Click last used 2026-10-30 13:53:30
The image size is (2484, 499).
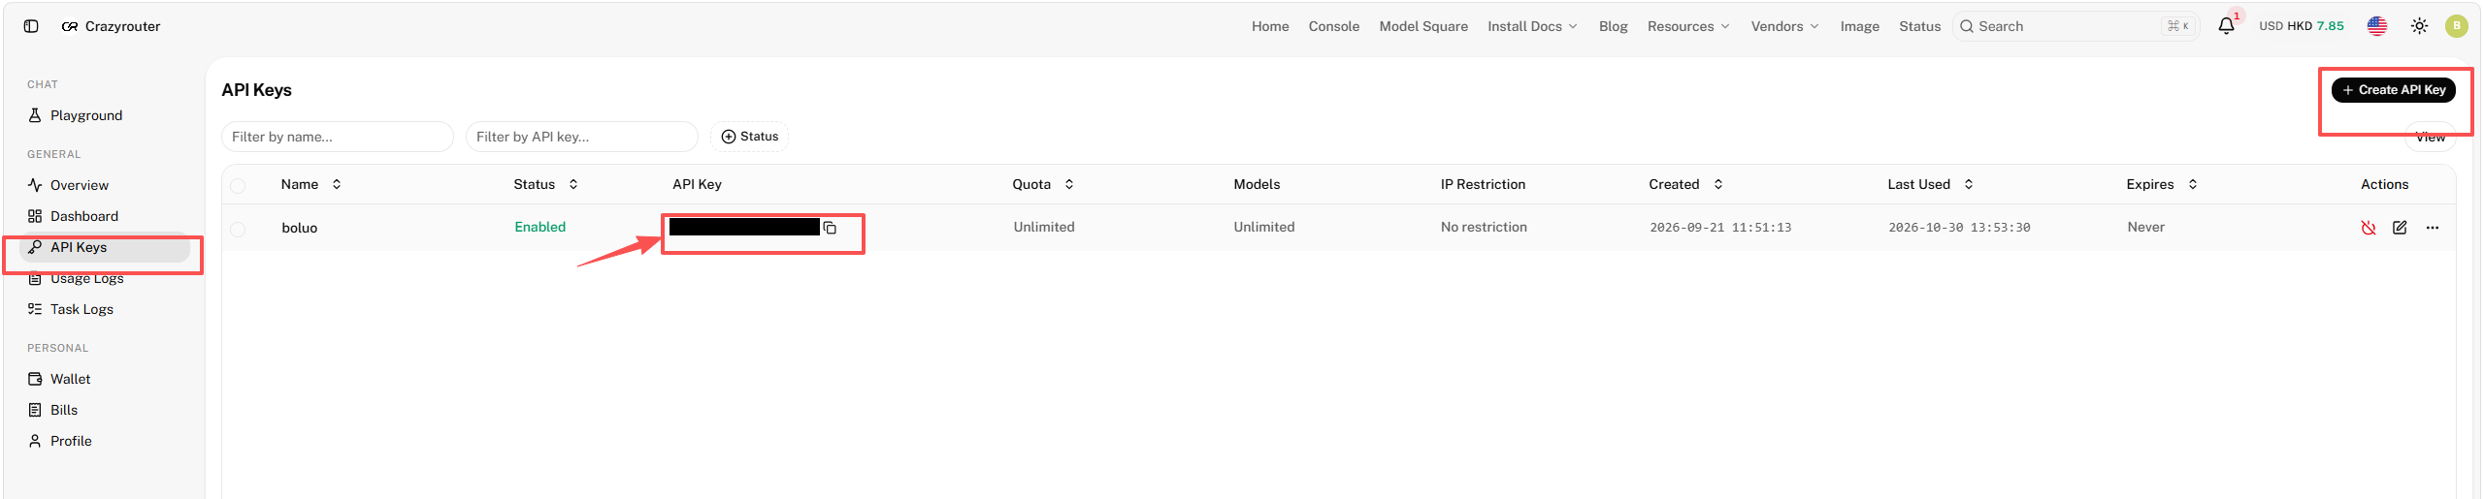click(x=1959, y=228)
